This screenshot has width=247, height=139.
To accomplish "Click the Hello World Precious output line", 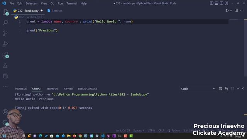I will click(x=34, y=99).
